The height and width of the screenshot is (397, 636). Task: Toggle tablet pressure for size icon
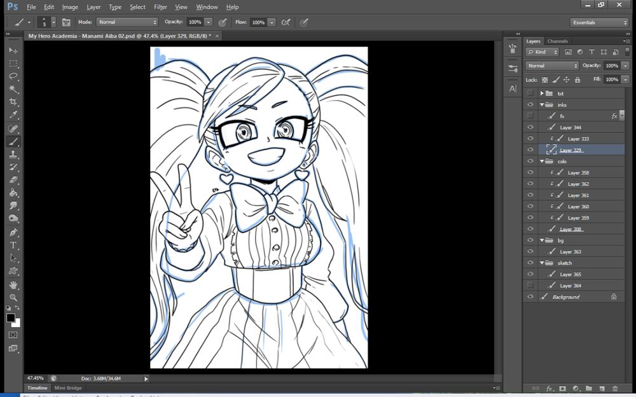point(304,22)
